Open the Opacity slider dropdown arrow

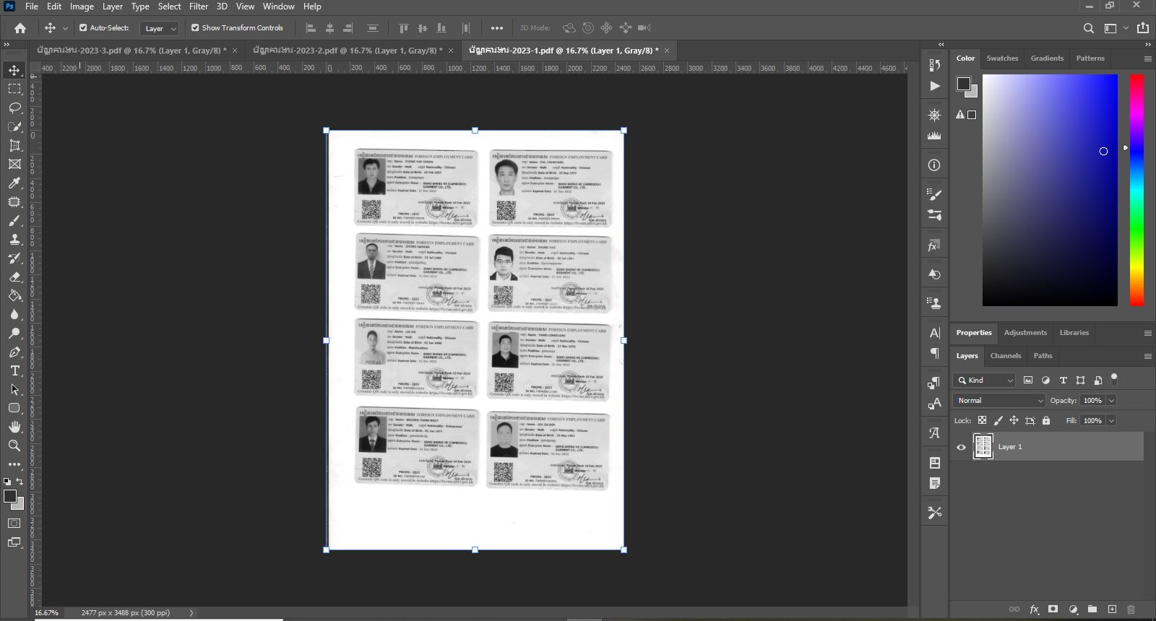[1111, 400]
